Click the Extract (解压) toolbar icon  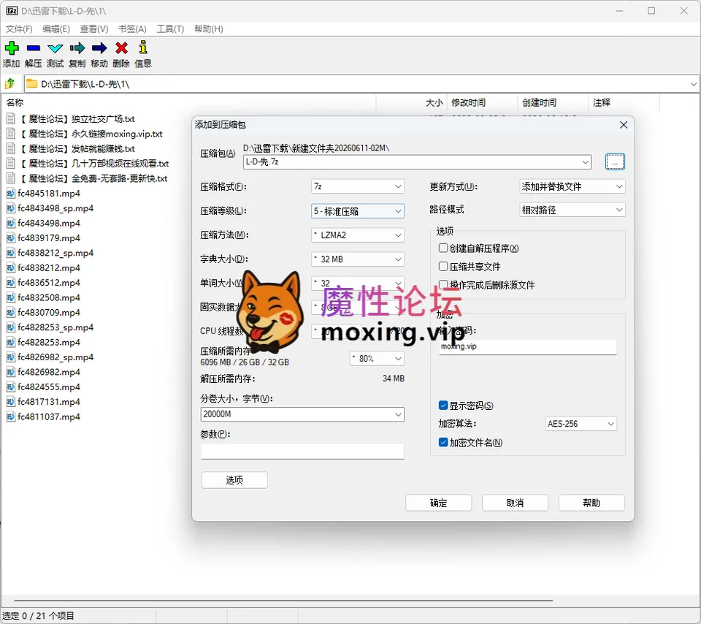(33, 48)
